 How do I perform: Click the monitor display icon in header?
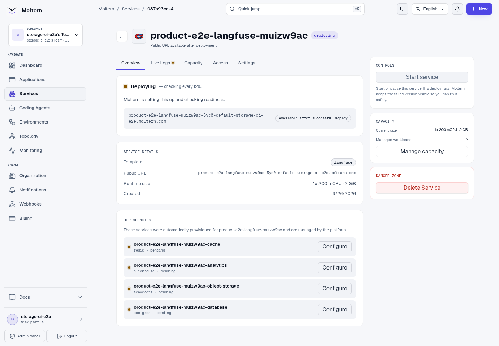click(x=403, y=9)
